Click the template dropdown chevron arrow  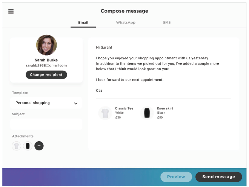coord(76,104)
